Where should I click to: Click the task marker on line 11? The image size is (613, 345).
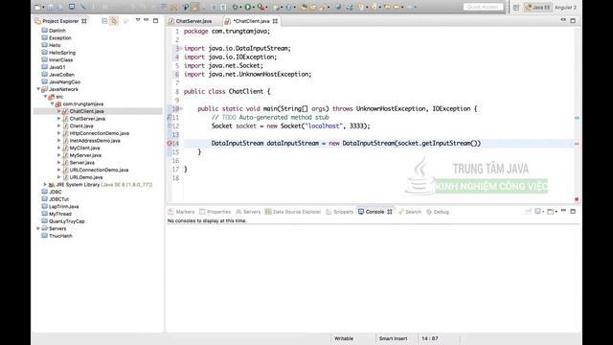click(170, 117)
